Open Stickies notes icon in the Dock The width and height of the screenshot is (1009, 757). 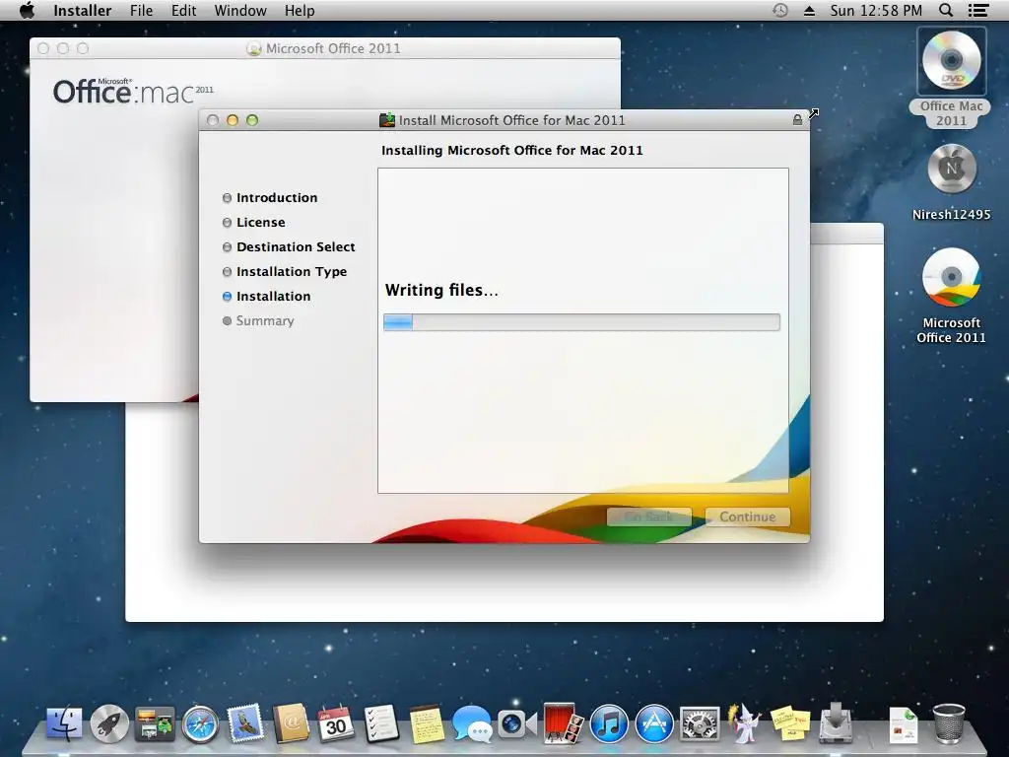(x=790, y=723)
